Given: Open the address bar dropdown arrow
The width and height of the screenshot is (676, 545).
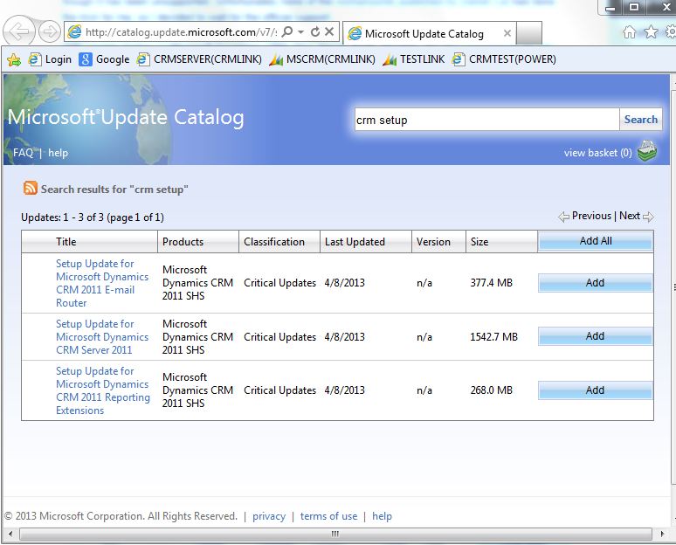Looking at the screenshot, I should [x=301, y=32].
